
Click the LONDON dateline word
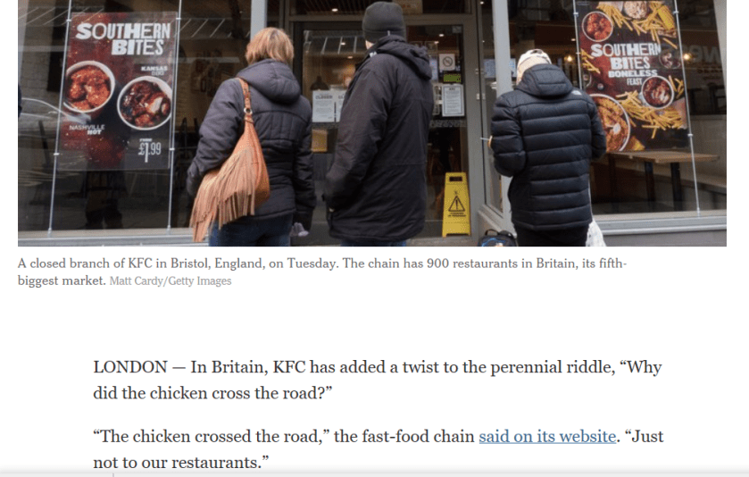130,367
